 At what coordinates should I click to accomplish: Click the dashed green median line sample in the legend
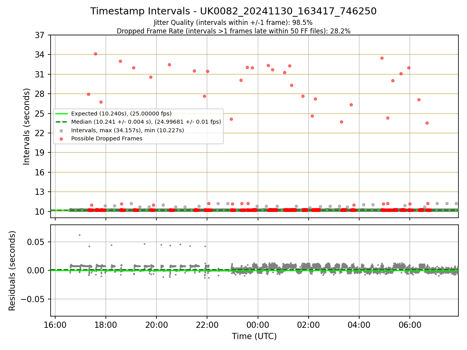point(61,122)
